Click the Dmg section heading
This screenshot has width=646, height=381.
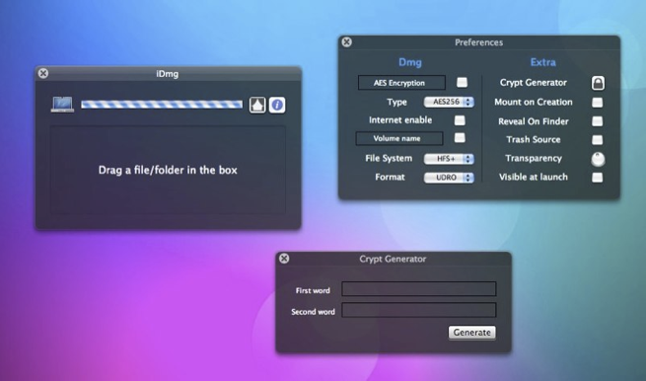(410, 62)
